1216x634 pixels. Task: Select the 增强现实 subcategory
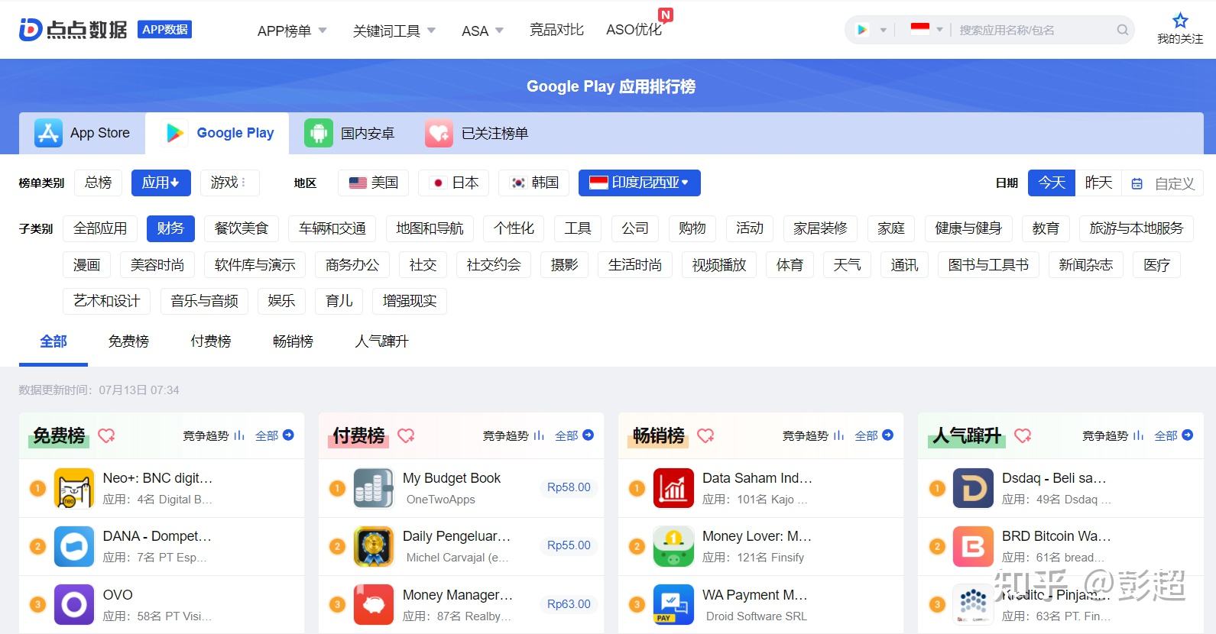(x=410, y=301)
